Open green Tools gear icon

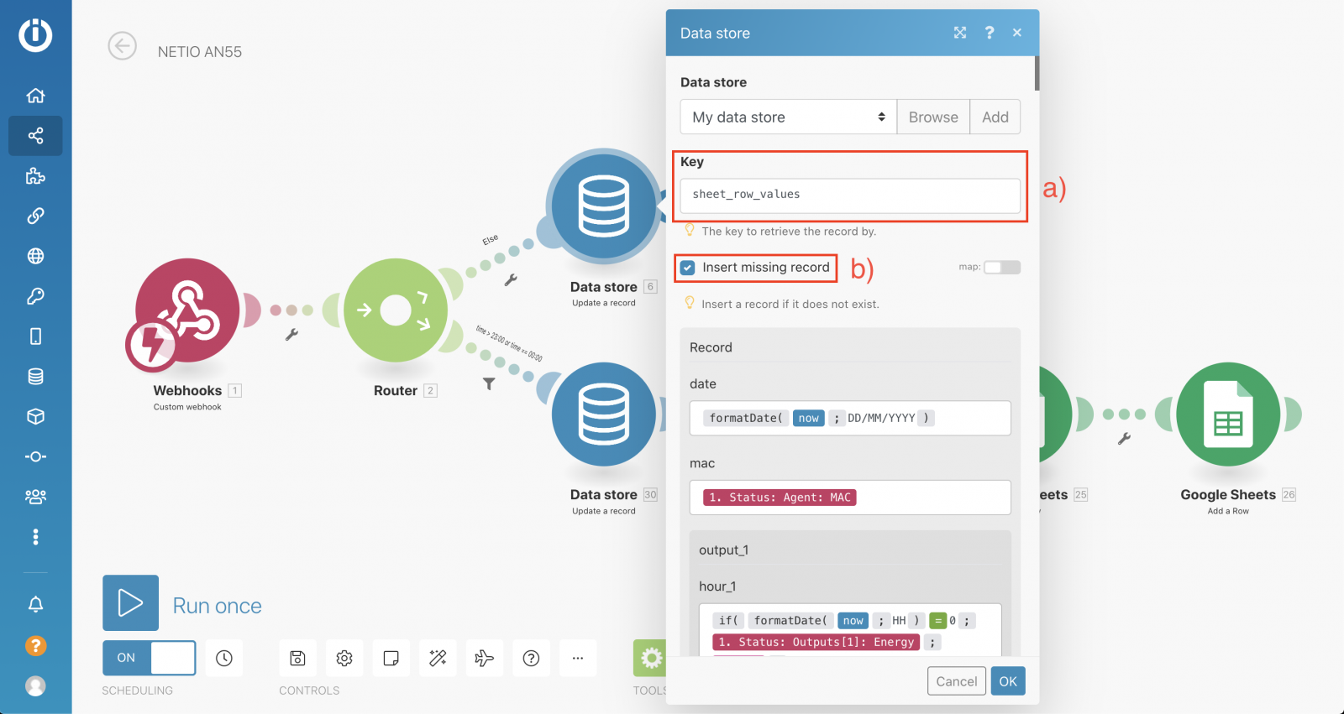point(650,659)
